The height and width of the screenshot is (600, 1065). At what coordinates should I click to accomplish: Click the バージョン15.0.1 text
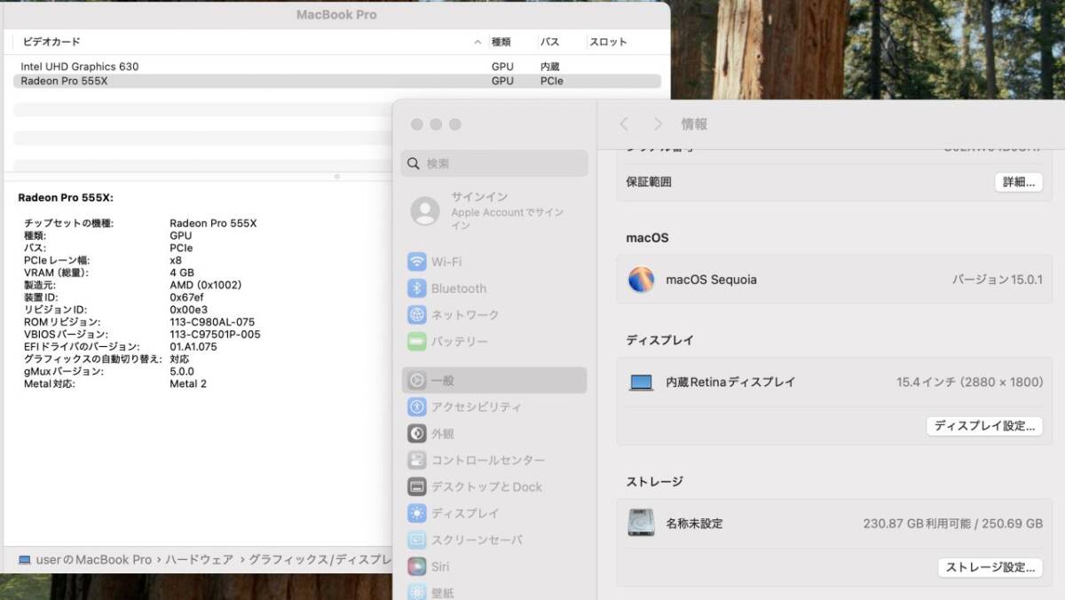998,280
